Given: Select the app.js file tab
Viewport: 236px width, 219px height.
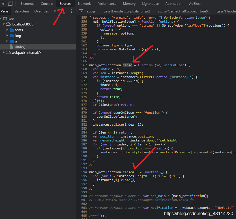Looking at the screenshot, I should tap(91, 11).
